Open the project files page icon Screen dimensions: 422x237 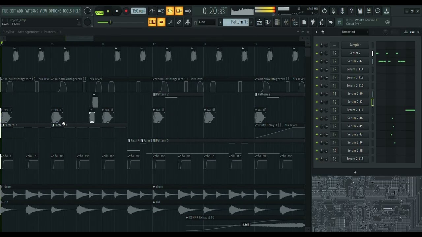pyautogui.click(x=304, y=22)
